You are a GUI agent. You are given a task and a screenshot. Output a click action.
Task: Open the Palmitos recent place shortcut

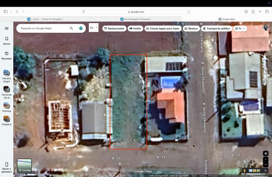[x=6, y=107]
